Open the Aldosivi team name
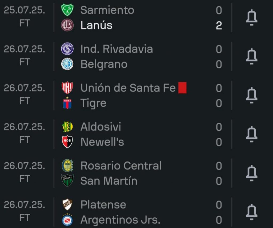Image resolution: width=273 pixels, height=228 pixels. [x=101, y=127]
